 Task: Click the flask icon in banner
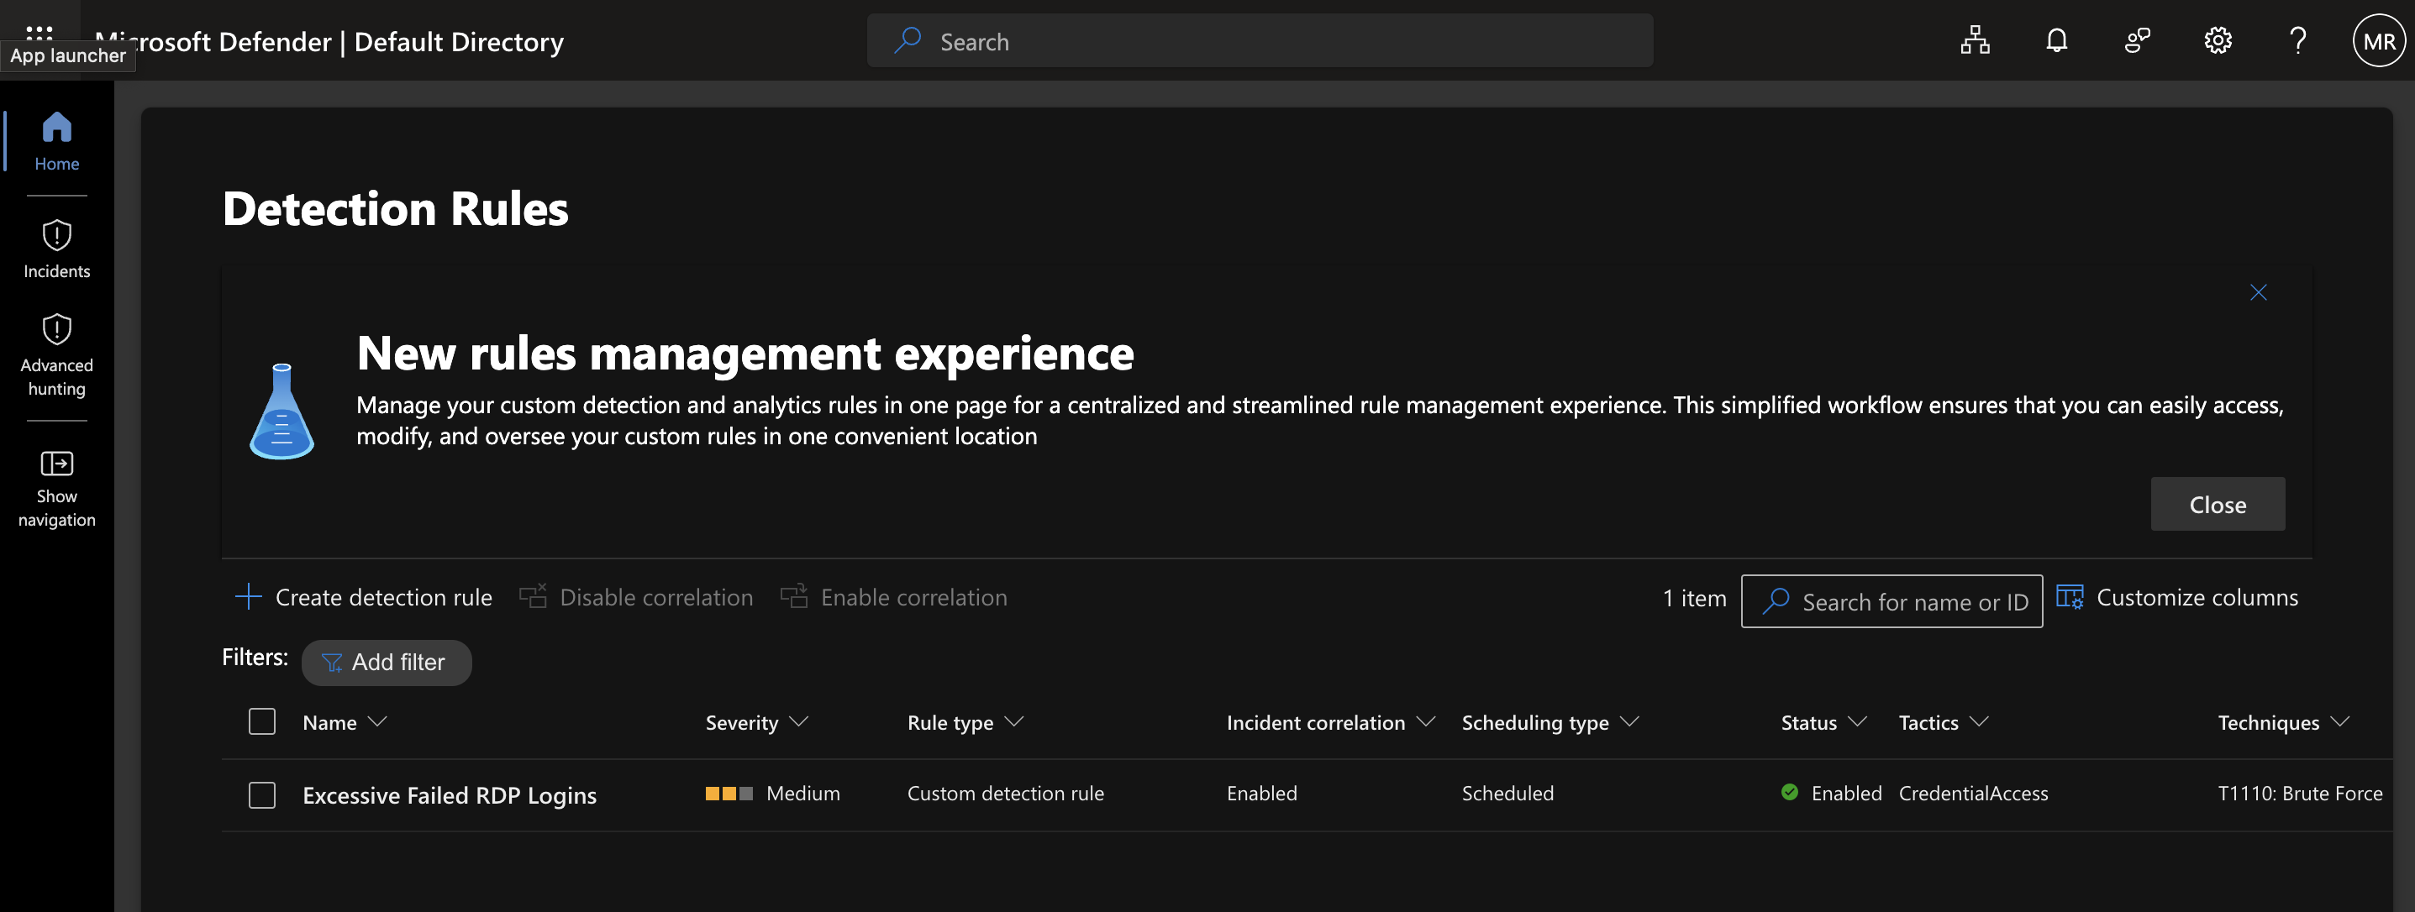(281, 411)
